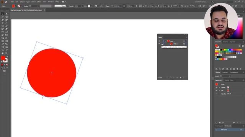Toggle visibility eye of Layer 1
The height and width of the screenshot is (137, 245).
[x=159, y=41]
